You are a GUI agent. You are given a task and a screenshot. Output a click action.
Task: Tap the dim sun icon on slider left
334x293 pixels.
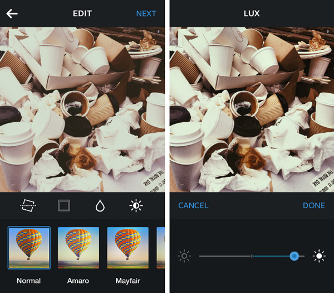(184, 256)
